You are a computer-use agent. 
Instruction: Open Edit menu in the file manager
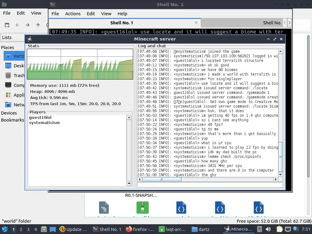[x=21, y=13]
